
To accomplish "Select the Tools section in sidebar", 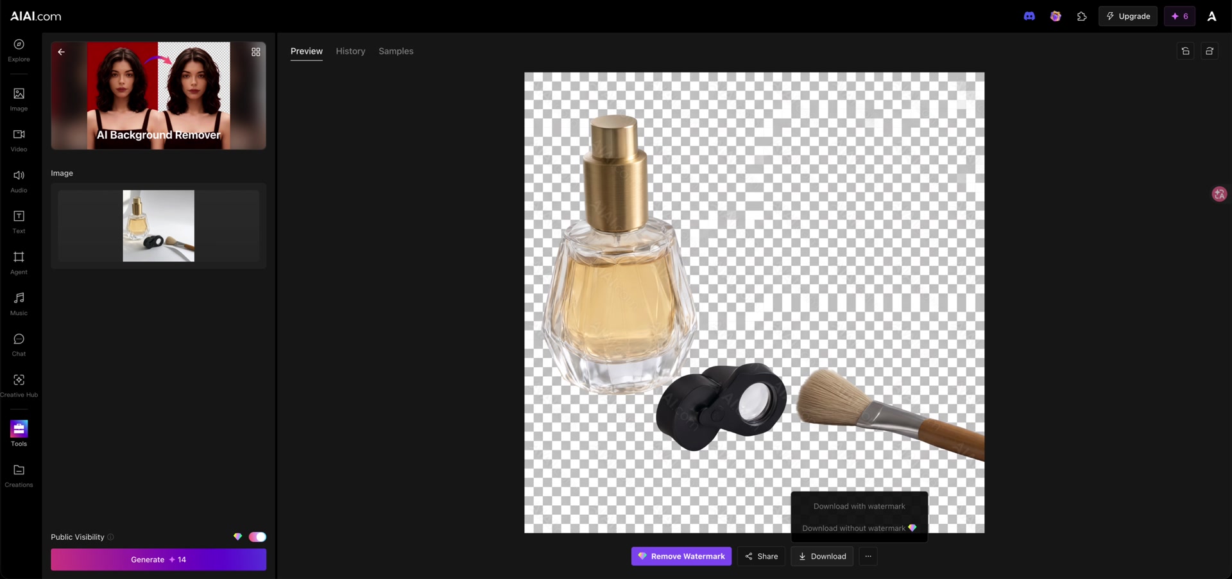I will pyautogui.click(x=19, y=434).
